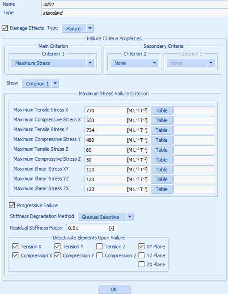228x294 pixels.
Task: Disable Tension X element deactivation
Action: (15, 247)
